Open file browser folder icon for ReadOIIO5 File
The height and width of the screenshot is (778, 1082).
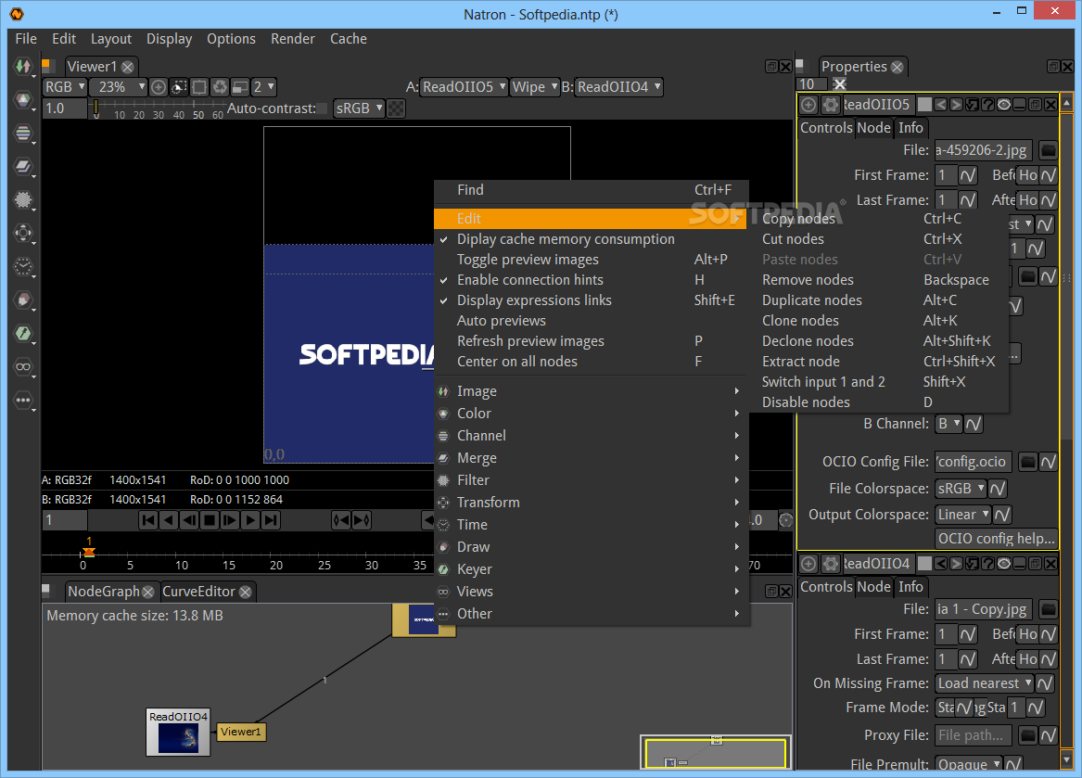1049,150
